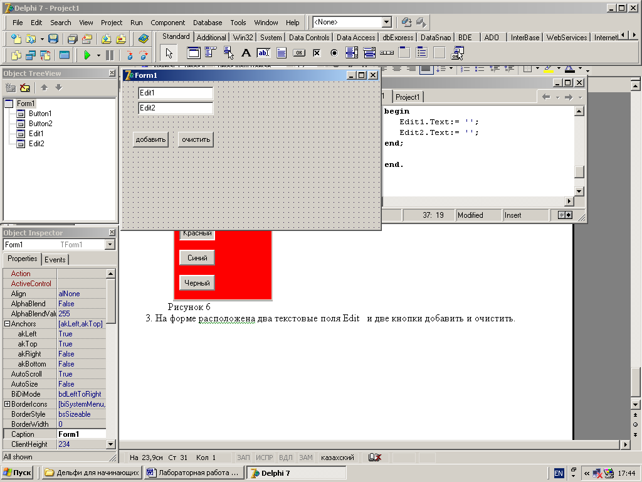
Task: Click delete icon in Object TreeView toolbar
Action: (x=25, y=87)
